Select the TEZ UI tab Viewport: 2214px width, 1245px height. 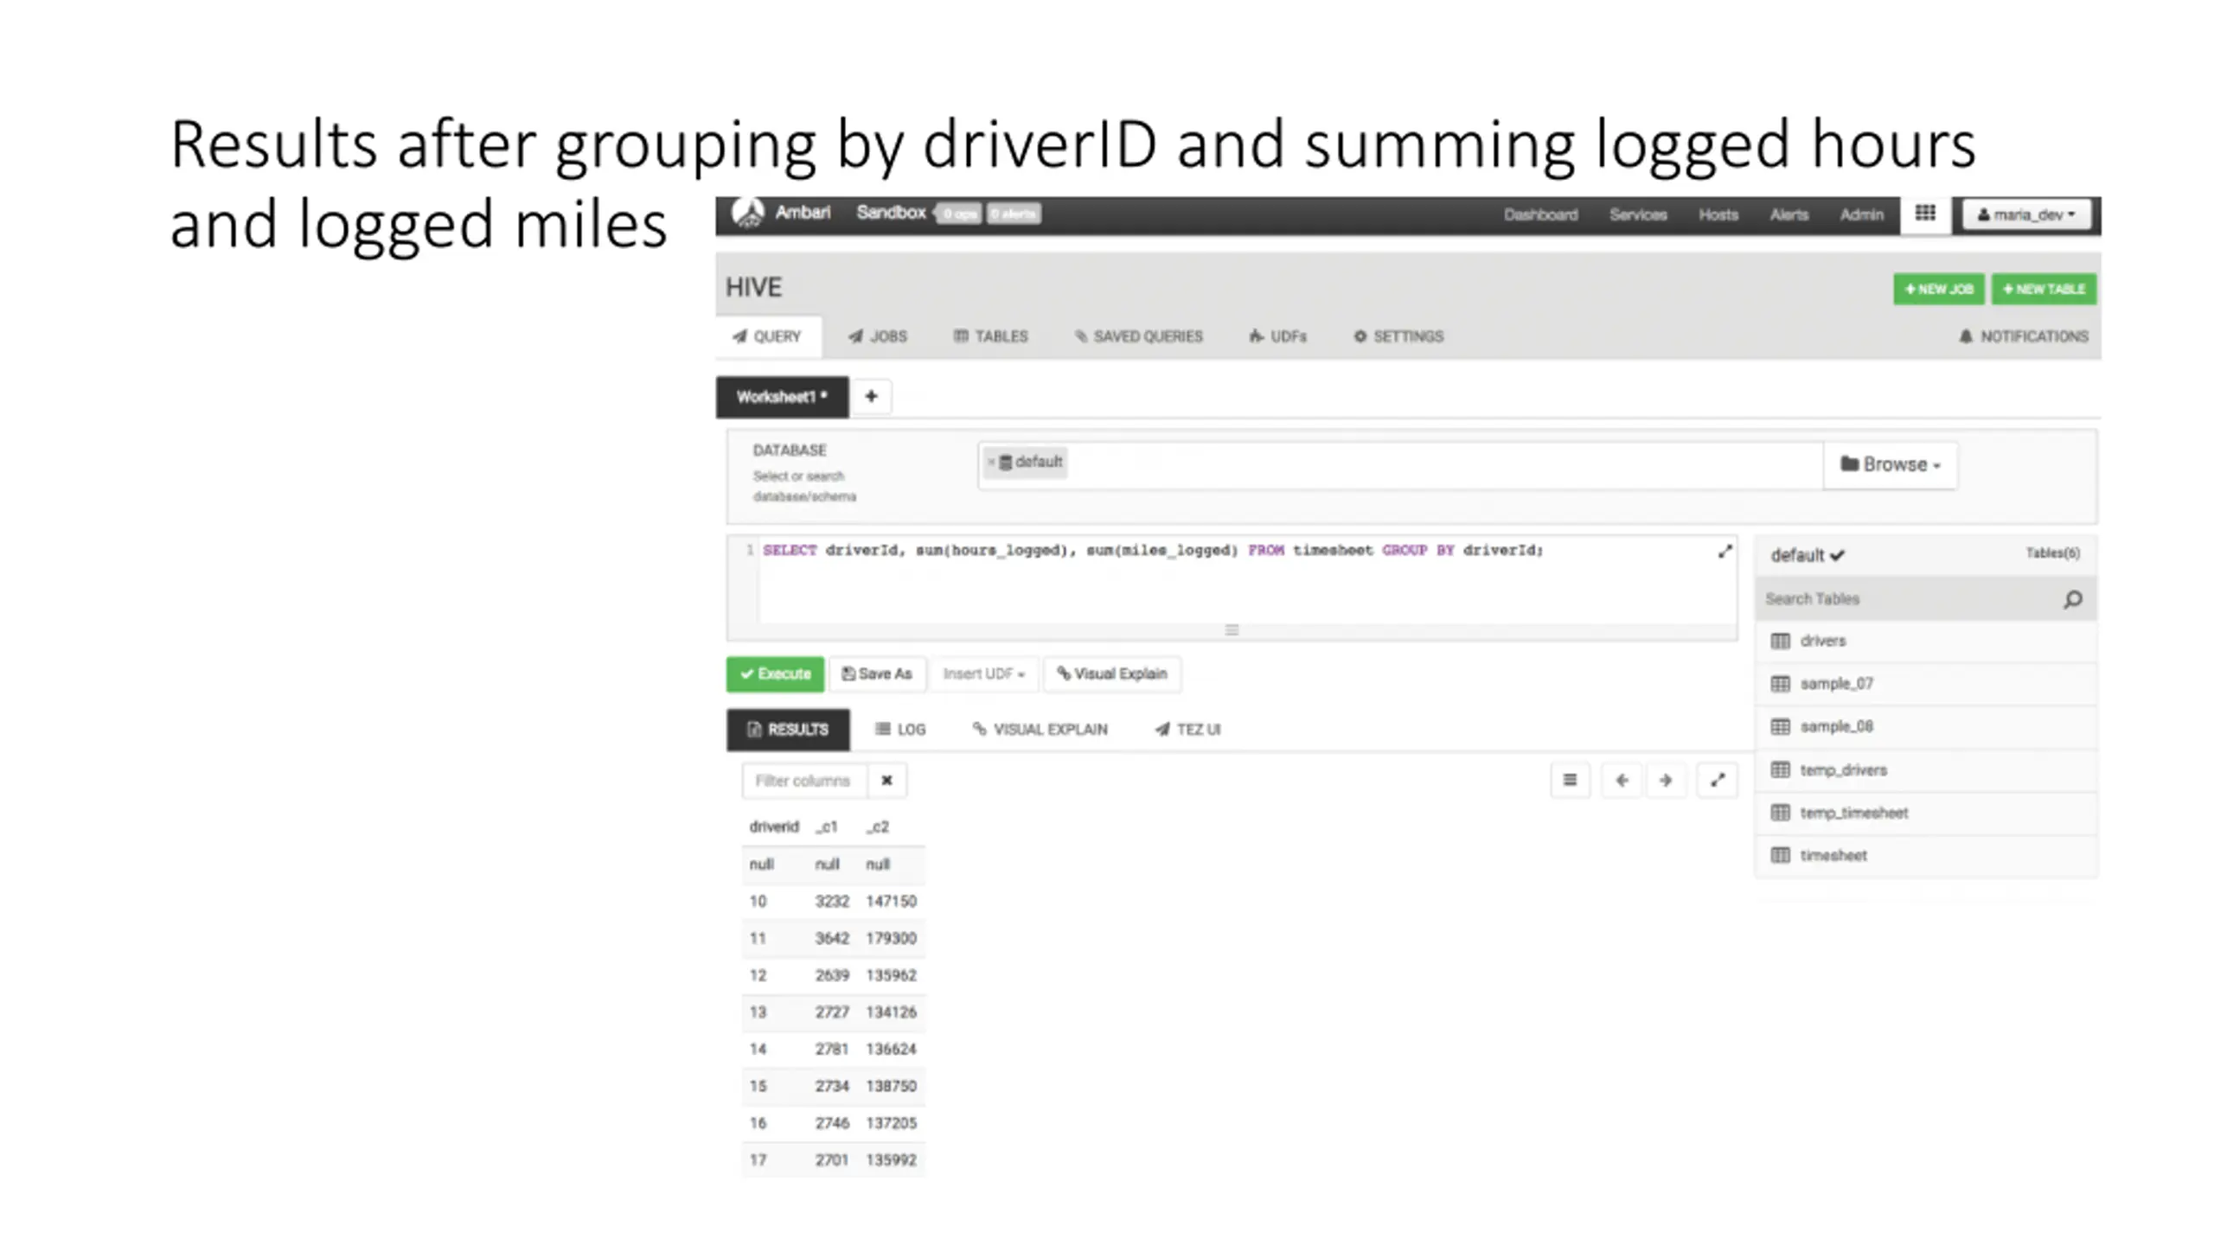pyautogui.click(x=1187, y=730)
